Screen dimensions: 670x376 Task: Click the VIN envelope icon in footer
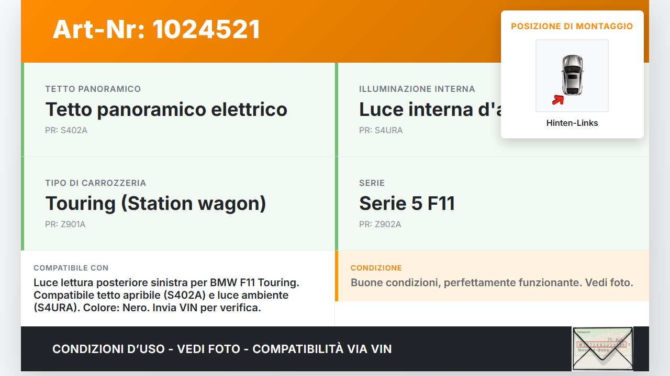[x=602, y=349]
